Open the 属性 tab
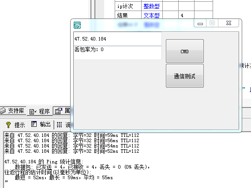Viewport: 251px width, 188px height. point(62,111)
